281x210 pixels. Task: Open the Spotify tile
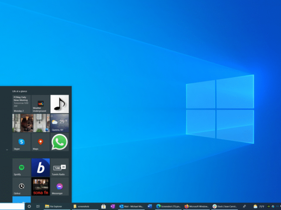[x=21, y=168]
